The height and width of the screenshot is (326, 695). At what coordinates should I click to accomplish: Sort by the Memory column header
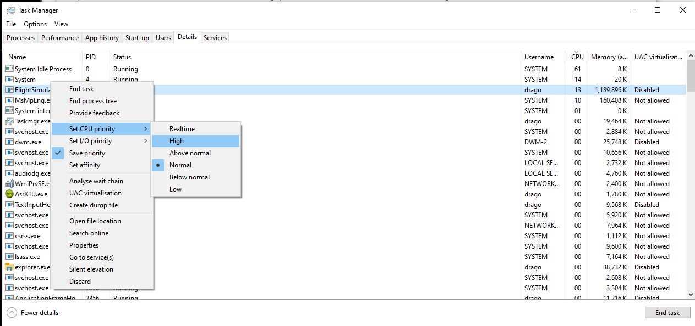coord(609,57)
